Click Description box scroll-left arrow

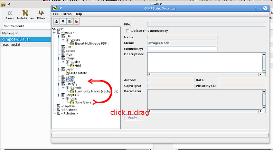pyautogui.click(x=149, y=74)
